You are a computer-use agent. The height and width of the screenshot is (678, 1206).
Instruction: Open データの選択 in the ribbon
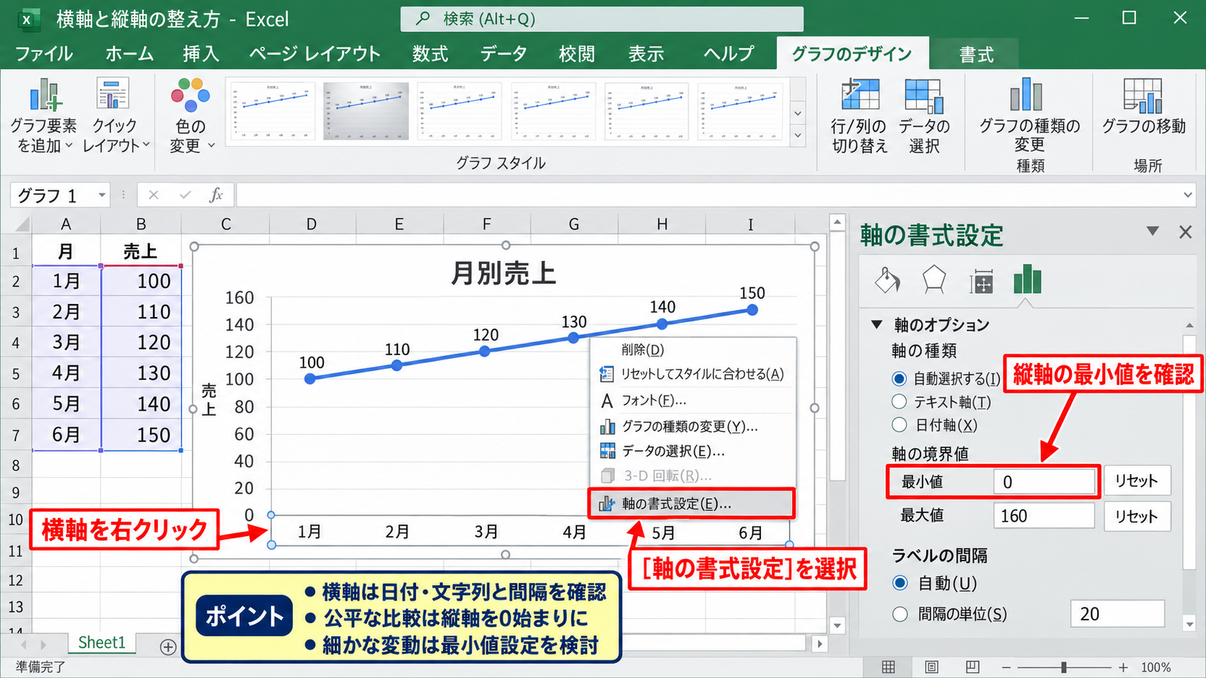click(x=924, y=115)
